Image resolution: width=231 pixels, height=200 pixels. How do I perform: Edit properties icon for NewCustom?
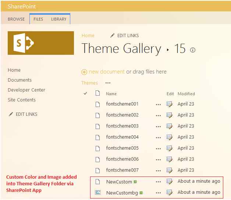(x=170, y=182)
